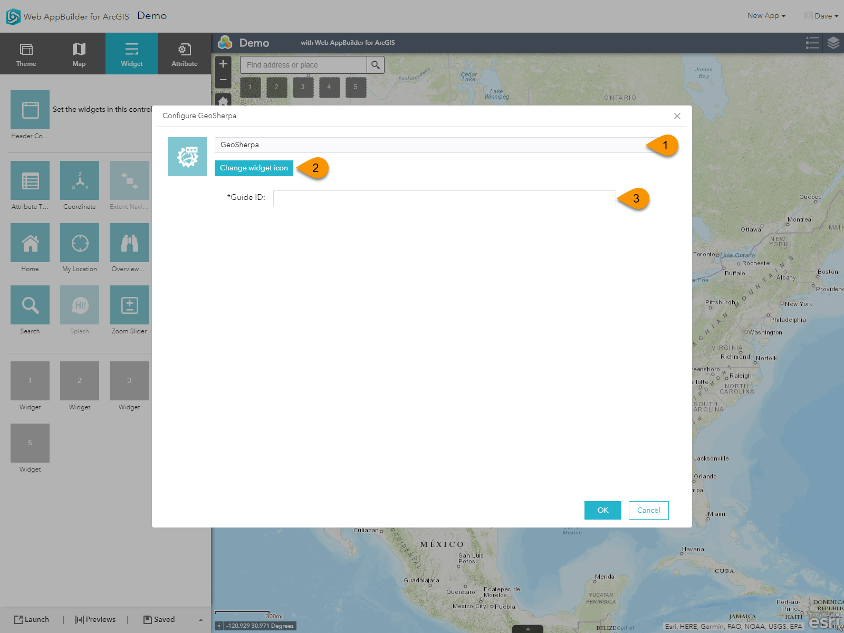Image resolution: width=844 pixels, height=633 pixels.
Task: Open the Dave user menu
Action: click(822, 16)
